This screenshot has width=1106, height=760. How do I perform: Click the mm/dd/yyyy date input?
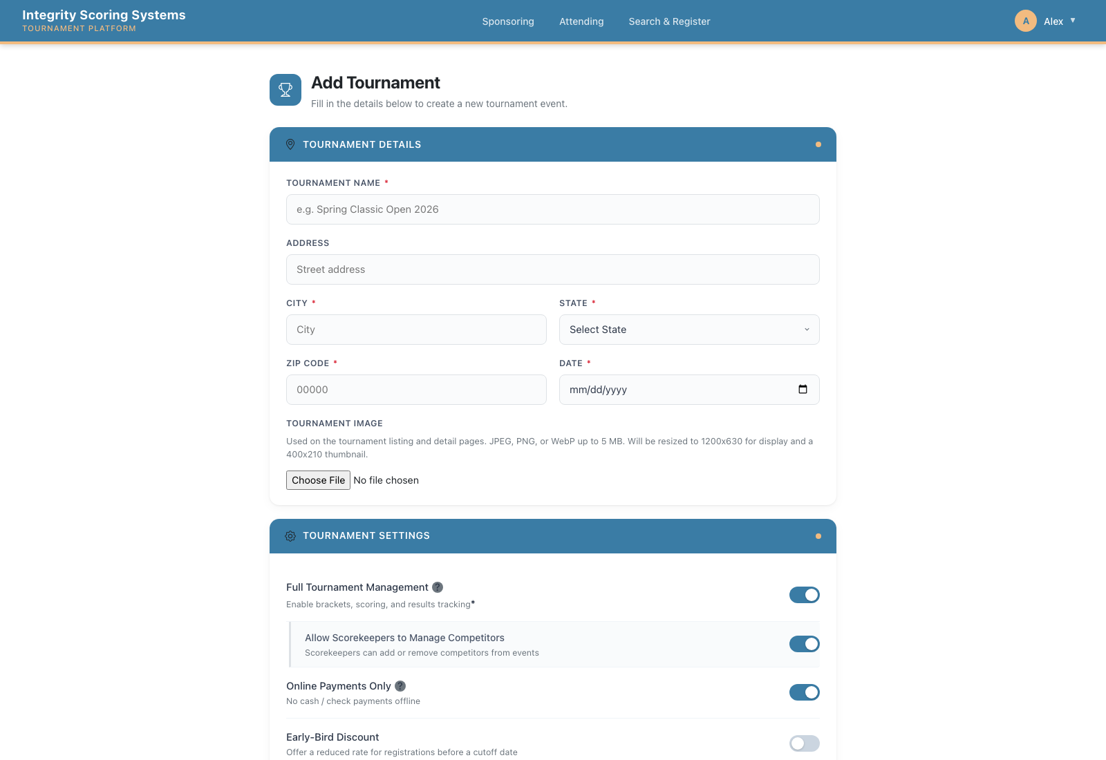(689, 390)
